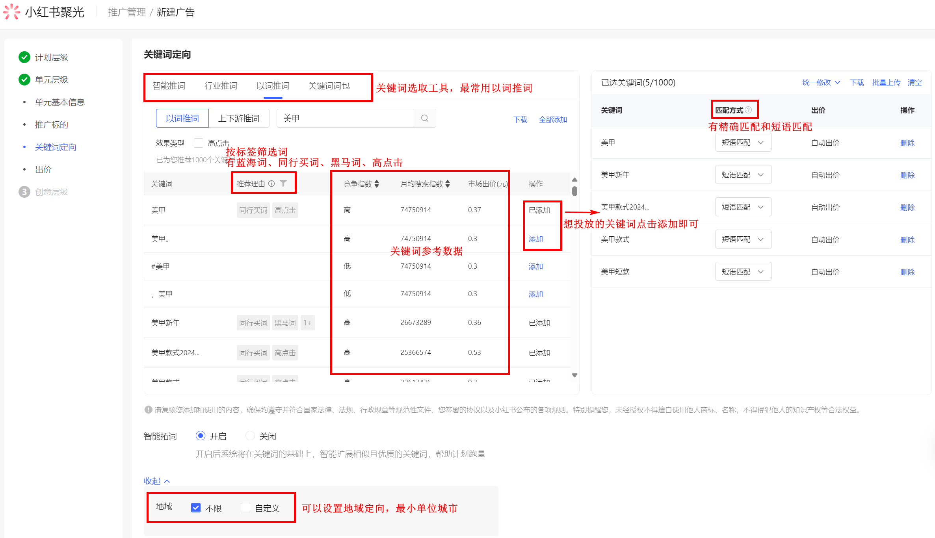Viewport: 935px width, 538px height.
Task: Open 单元基本信息 sidebar item
Action: [x=60, y=102]
